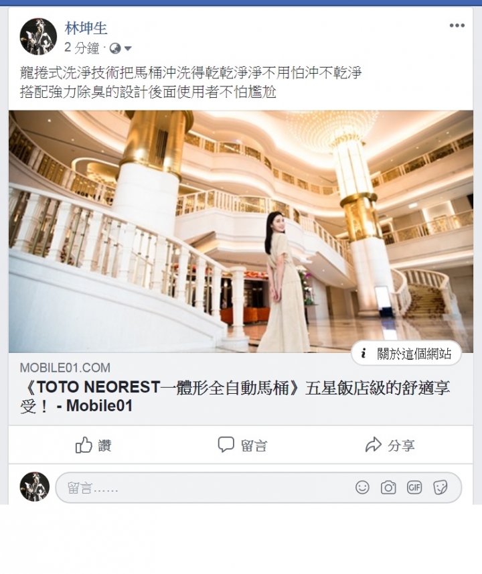Open 關於這個網站 about this website button

tap(406, 353)
